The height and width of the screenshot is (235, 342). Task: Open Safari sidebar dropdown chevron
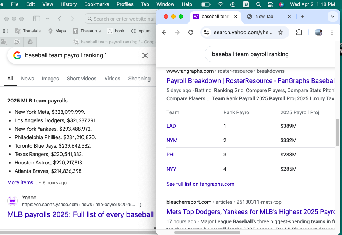[47, 19]
